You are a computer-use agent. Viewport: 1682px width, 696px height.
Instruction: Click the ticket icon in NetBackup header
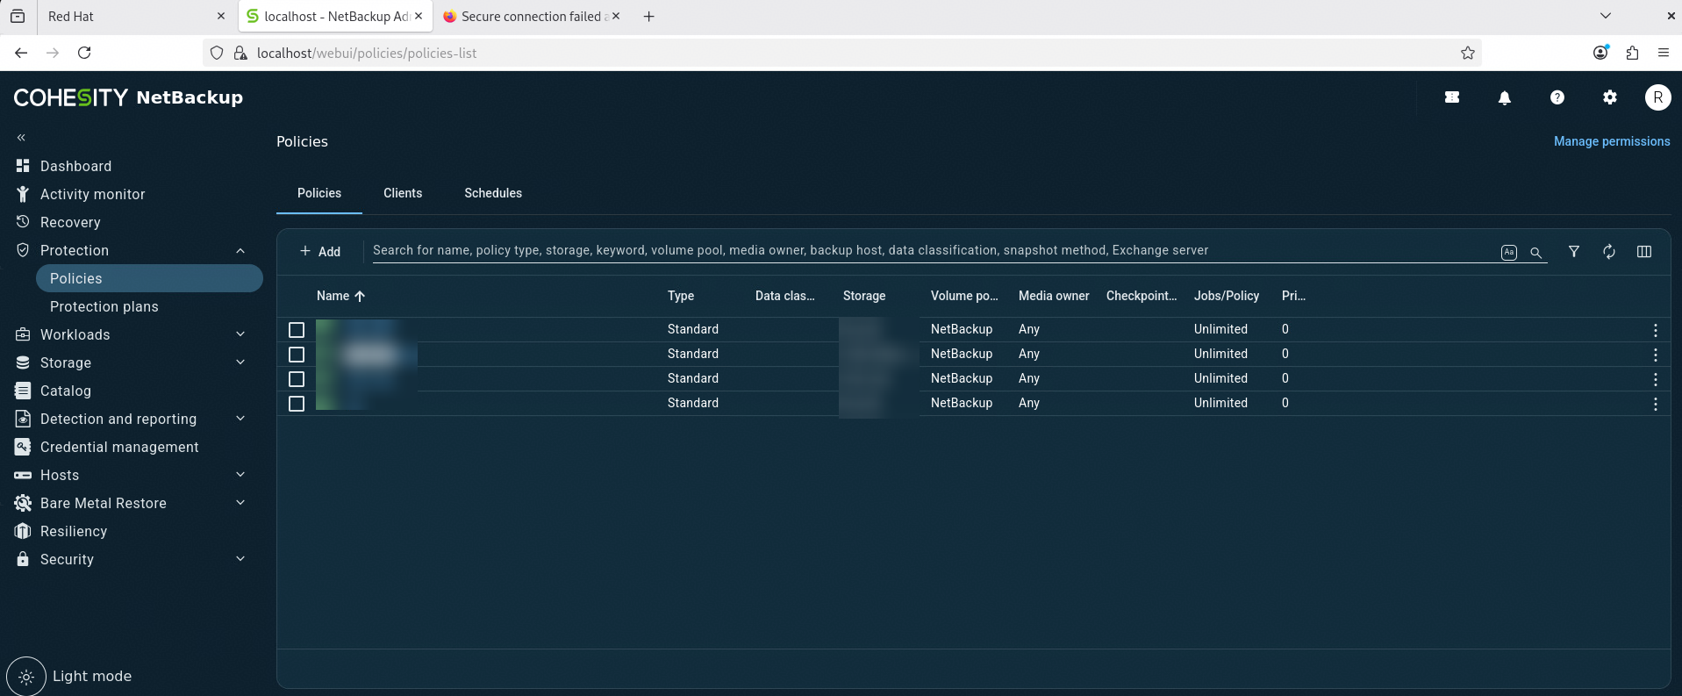click(1452, 97)
